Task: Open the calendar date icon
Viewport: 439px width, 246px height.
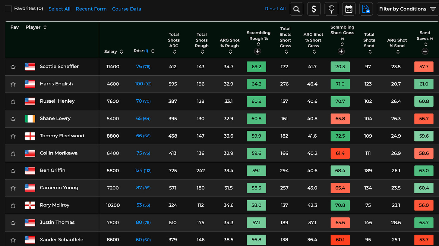Action: (349, 9)
